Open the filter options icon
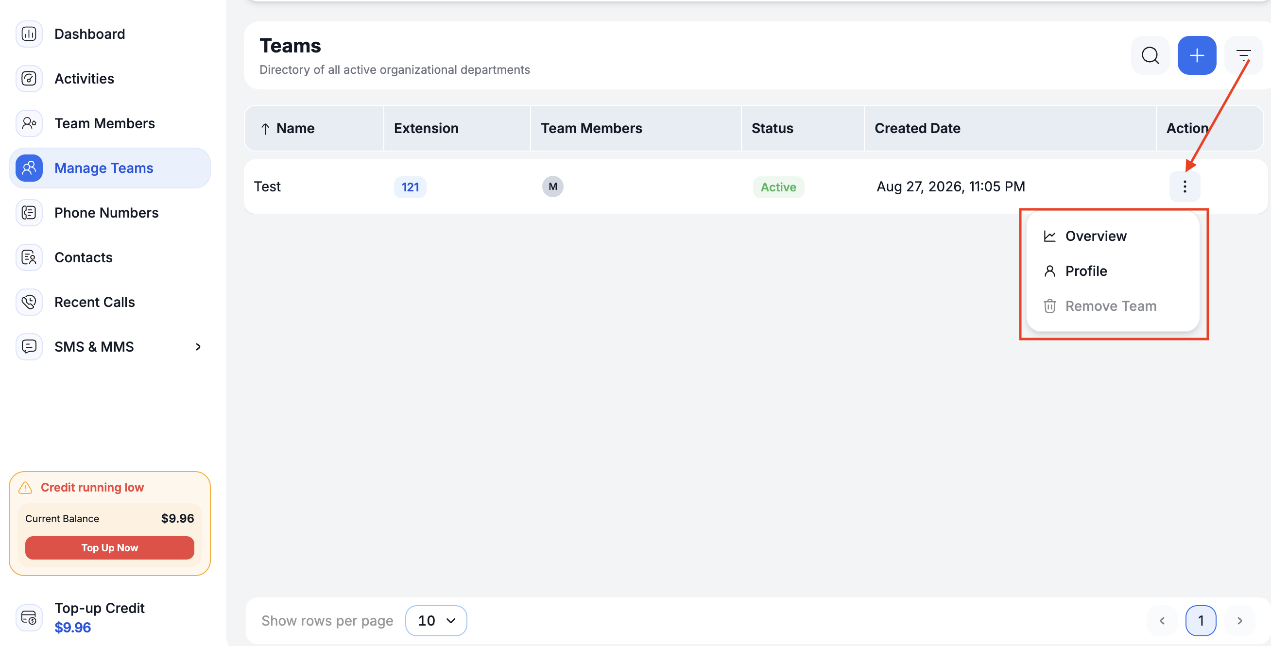This screenshot has width=1271, height=646. click(1243, 55)
